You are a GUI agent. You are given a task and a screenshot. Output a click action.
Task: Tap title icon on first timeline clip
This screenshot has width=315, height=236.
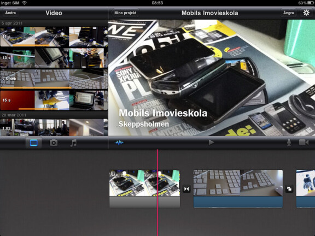(113, 173)
